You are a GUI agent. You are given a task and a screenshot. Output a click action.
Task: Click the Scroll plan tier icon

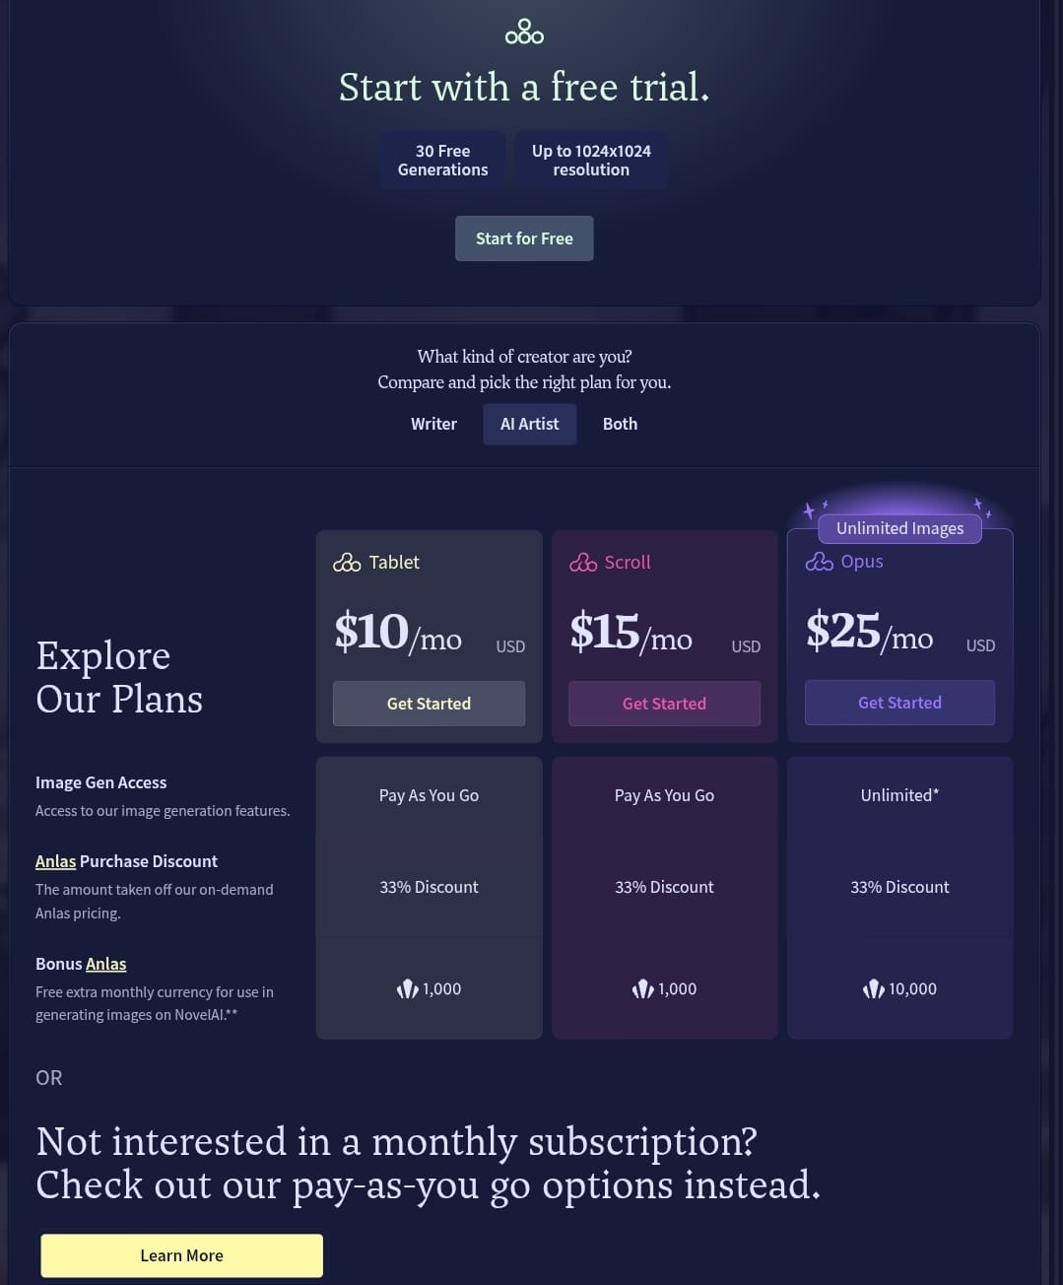tap(583, 563)
